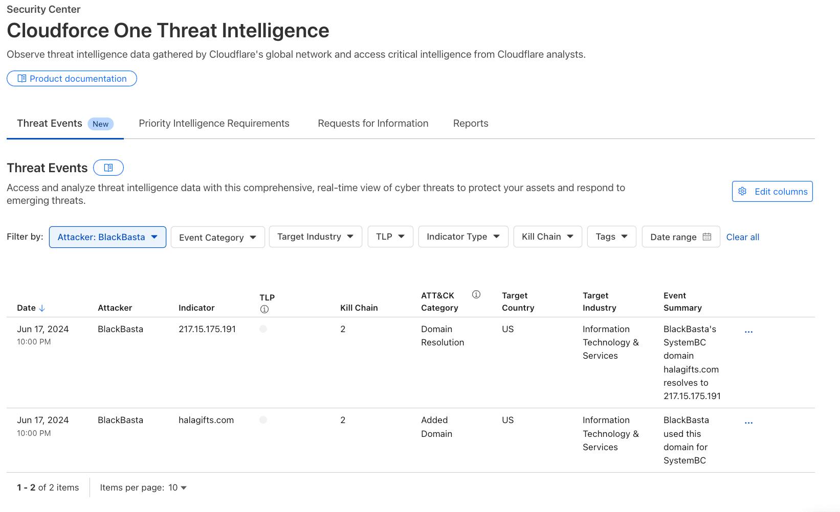Expand the Kill Chain filter

coord(547,237)
